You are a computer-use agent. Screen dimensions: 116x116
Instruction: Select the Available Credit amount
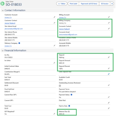(61, 80)
